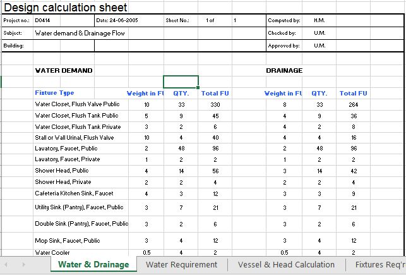This screenshot has height=275, width=406.
Task: Click the Water & Drainage sheet tab
Action: 93,265
